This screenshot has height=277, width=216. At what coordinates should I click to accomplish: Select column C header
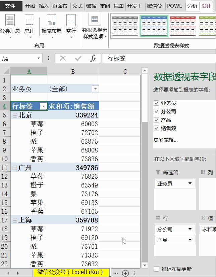click(125, 71)
